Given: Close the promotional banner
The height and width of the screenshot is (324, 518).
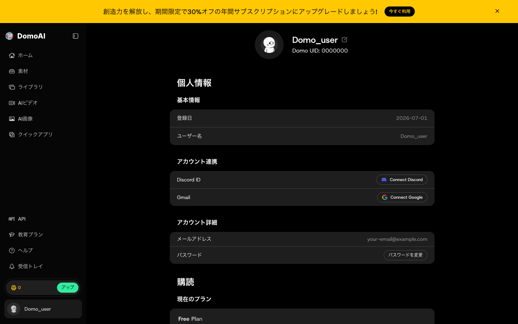Looking at the screenshot, I should tap(497, 11).
